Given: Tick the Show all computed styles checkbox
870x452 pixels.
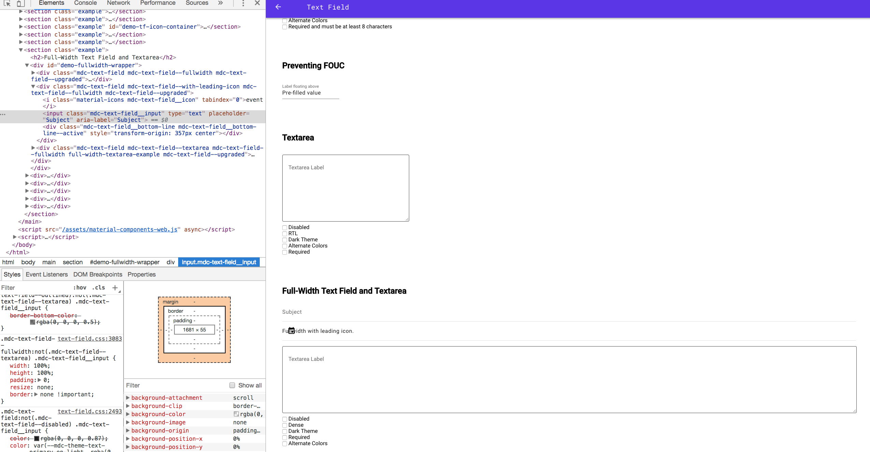Looking at the screenshot, I should [232, 385].
